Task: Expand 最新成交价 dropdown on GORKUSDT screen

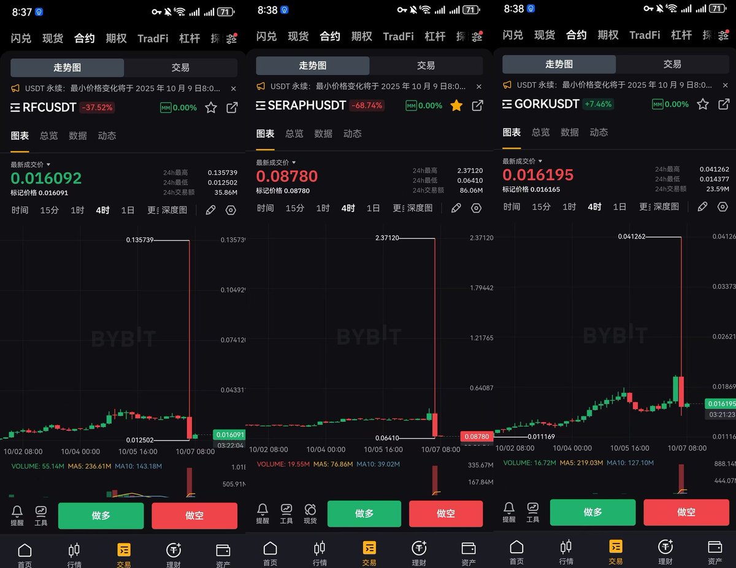Action: coord(523,161)
